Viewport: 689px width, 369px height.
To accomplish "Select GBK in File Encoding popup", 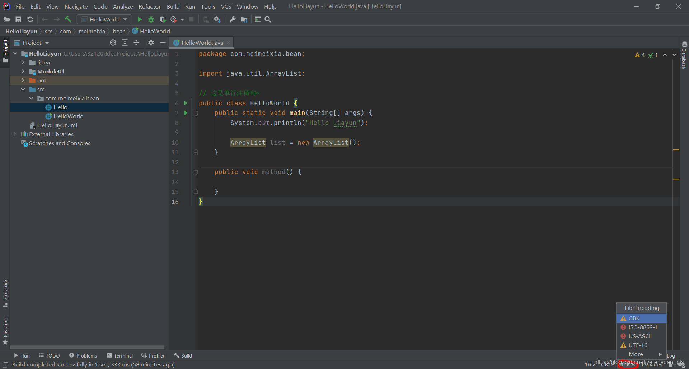I will coord(641,318).
